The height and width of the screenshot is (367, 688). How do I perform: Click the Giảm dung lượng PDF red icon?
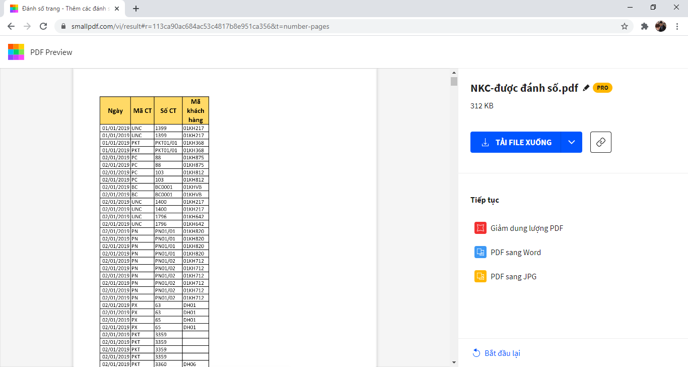tap(480, 228)
